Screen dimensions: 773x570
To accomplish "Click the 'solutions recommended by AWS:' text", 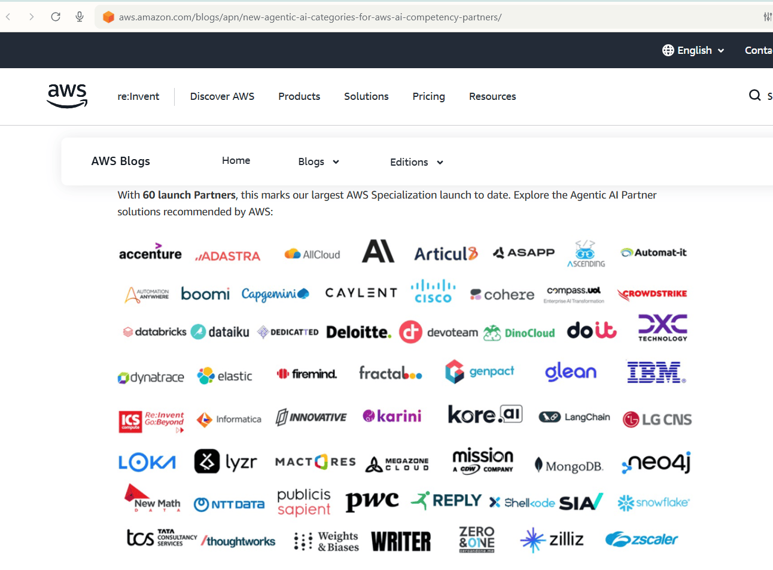I will pos(195,212).
